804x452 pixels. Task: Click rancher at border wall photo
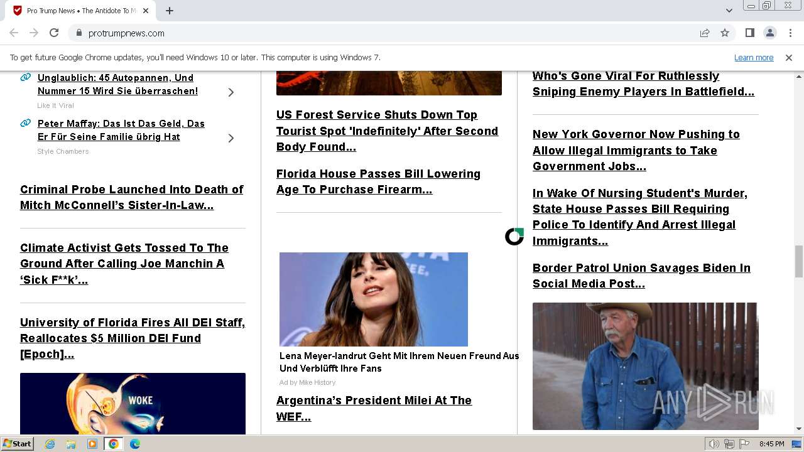(x=645, y=366)
